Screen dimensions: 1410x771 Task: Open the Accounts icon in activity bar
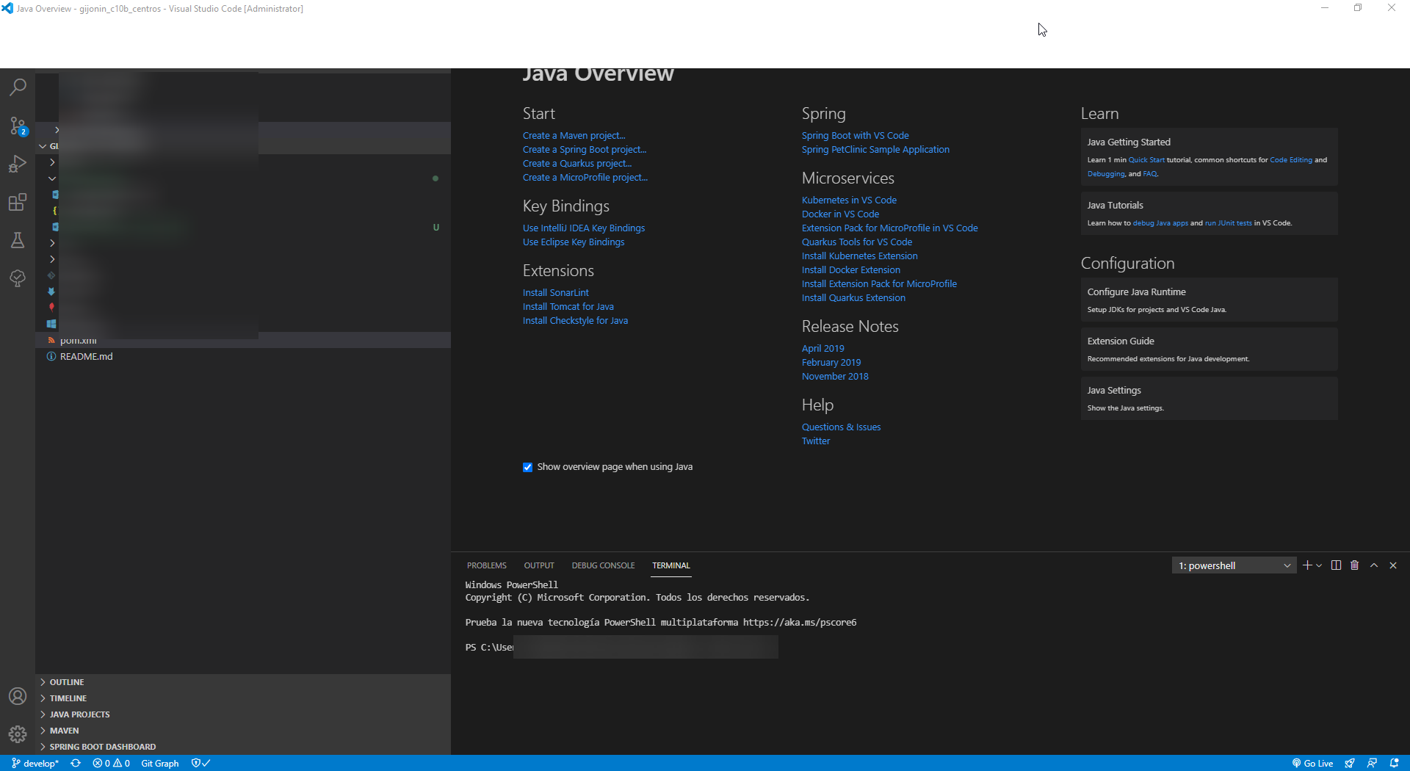(18, 696)
